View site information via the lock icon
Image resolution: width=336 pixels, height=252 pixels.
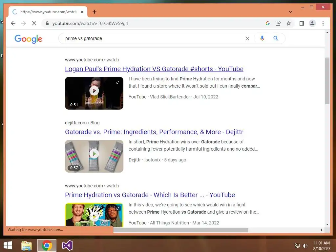pyautogui.click(x=47, y=23)
